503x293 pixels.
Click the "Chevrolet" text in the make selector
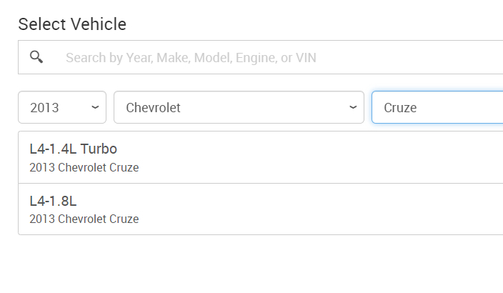pos(153,108)
